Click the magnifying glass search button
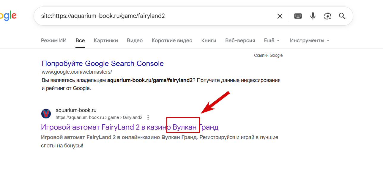Screen dimensions: 383x181 (x=342, y=16)
